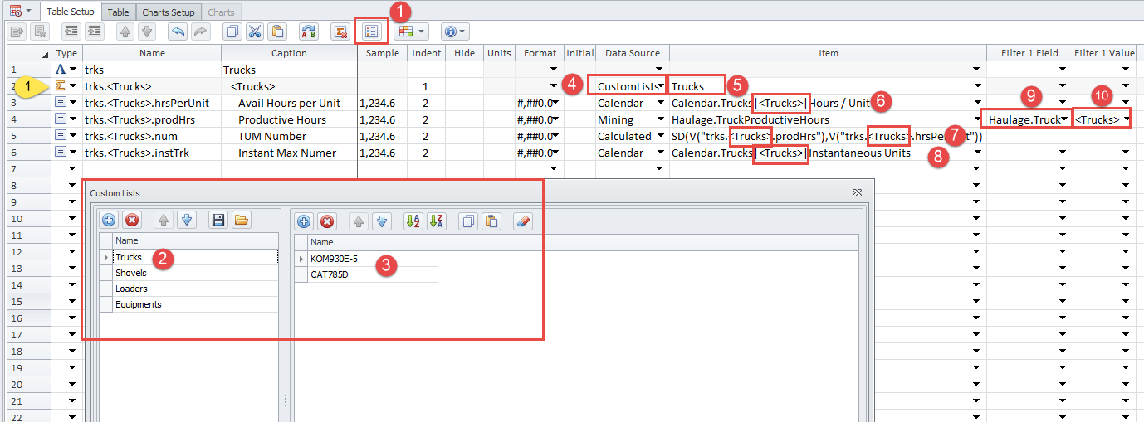
Task: Open the Custom Lists toolbar button
Action: [x=371, y=32]
